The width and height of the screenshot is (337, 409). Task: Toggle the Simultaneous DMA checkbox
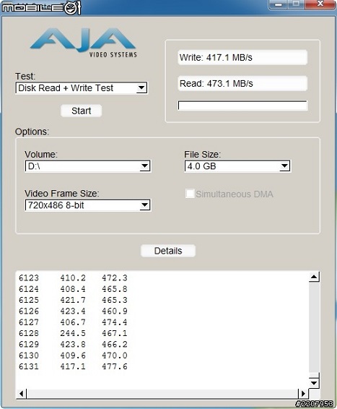tap(190, 194)
